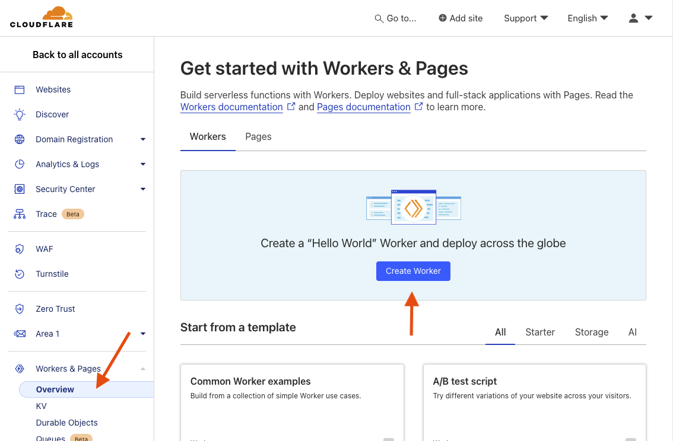Open the account profile menu
Image resolution: width=673 pixels, height=441 pixels.
[x=640, y=18]
